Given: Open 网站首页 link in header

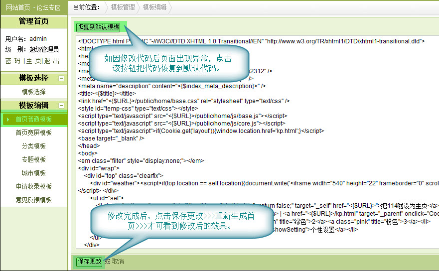Looking at the screenshot, I should tap(18, 7).
